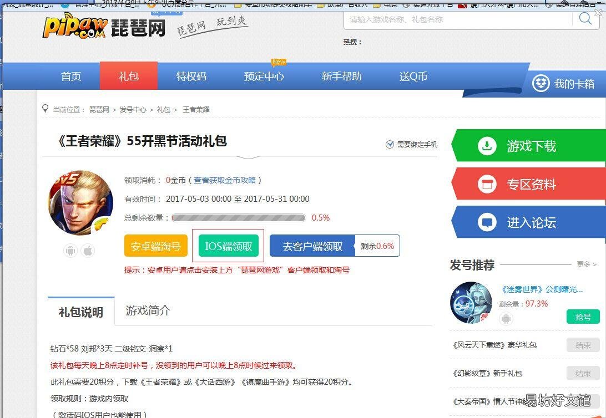Screen dimensions: 606x418
Task: Click the 领取规则：游戏内领取 line
Action: (x=89, y=399)
